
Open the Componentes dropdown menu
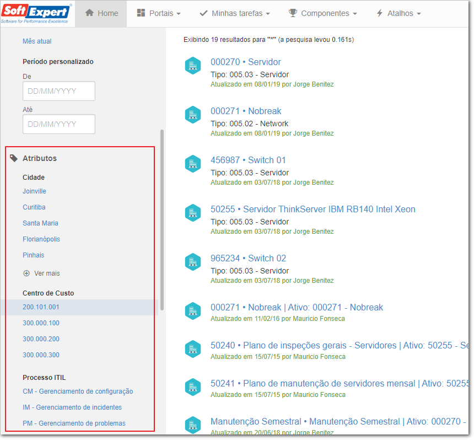(x=323, y=14)
